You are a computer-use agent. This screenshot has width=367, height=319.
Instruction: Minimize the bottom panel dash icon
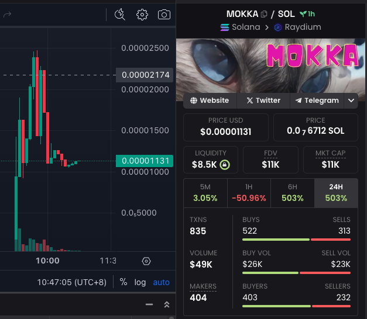[149, 304]
